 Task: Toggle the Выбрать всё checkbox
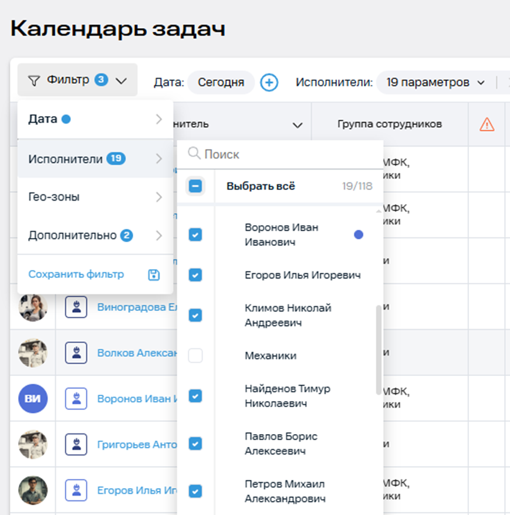click(195, 187)
